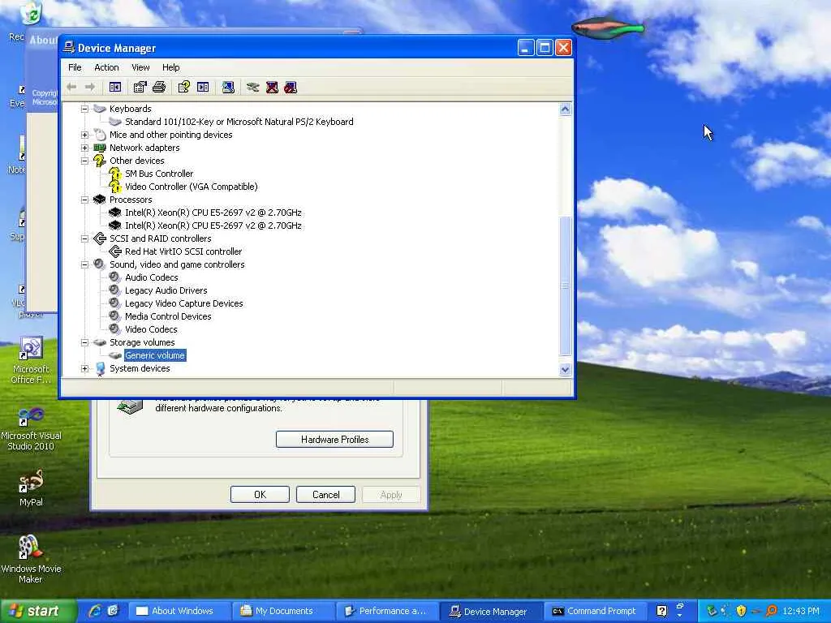The width and height of the screenshot is (831, 623).
Task: Open Properties via the toolbar icon
Action: [x=140, y=87]
